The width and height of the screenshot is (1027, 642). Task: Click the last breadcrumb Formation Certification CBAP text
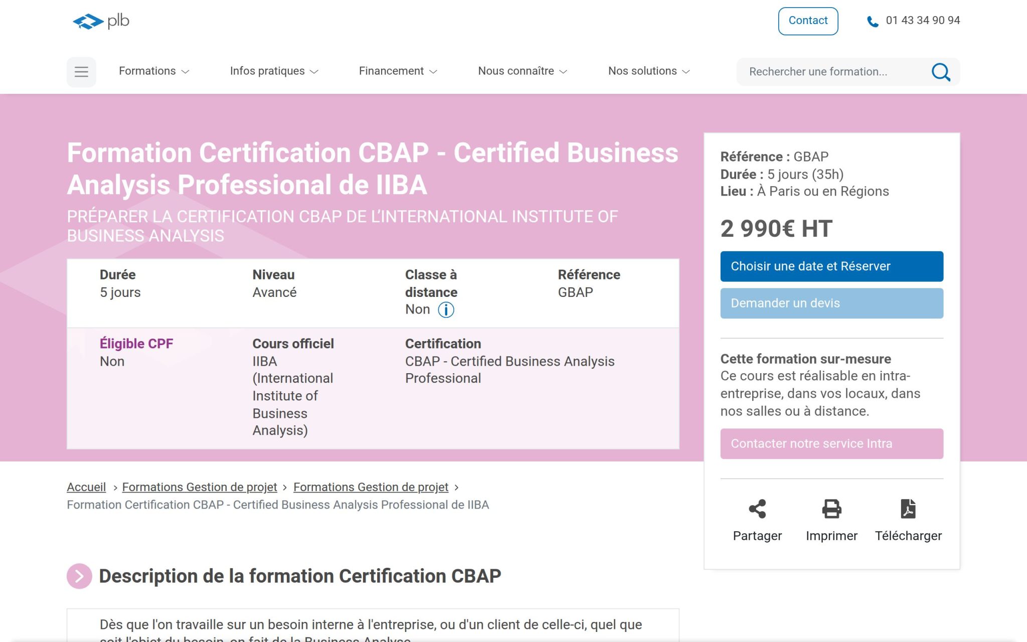pyautogui.click(x=278, y=505)
